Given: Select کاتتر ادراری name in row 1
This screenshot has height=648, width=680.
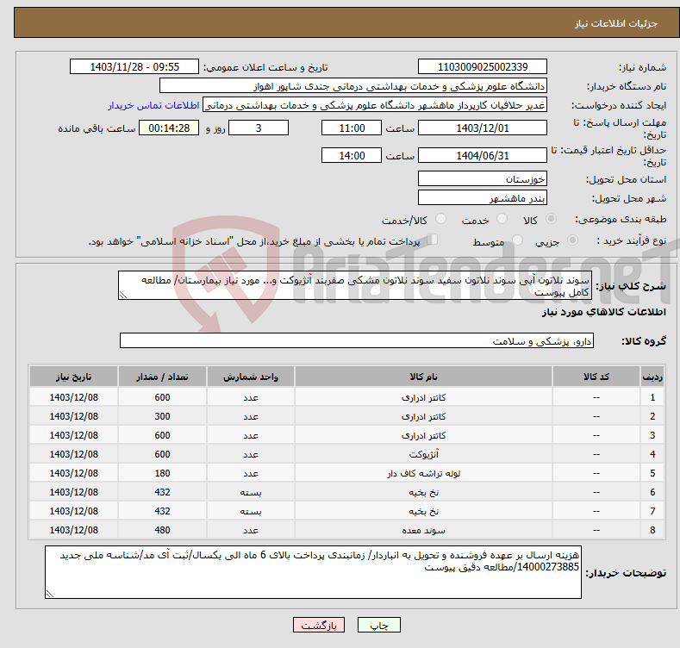Looking at the screenshot, I should coord(424,398).
